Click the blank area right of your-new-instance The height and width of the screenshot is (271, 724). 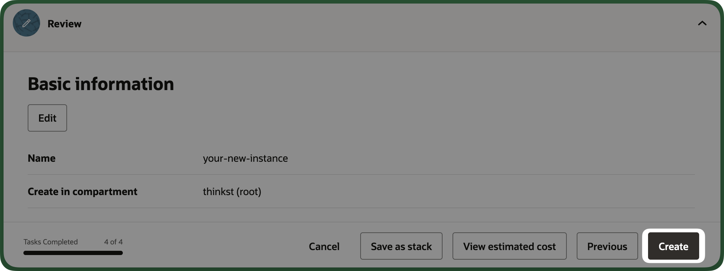[x=490, y=158]
